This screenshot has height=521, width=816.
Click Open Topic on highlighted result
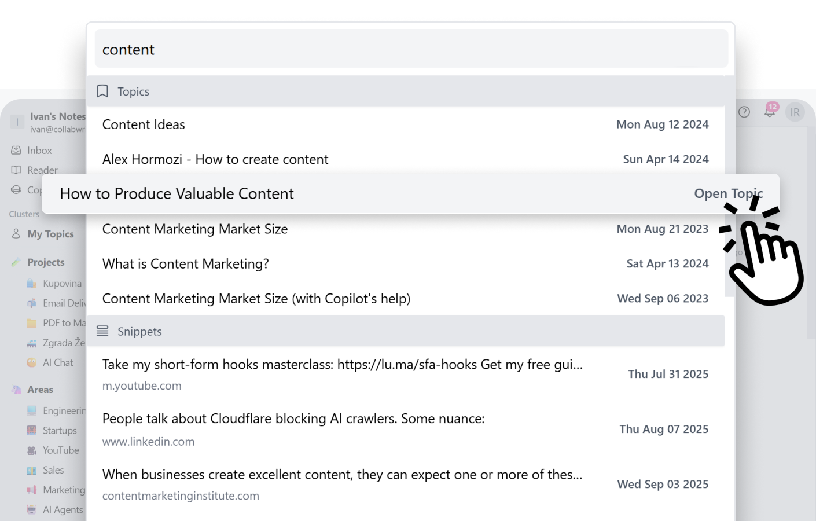pos(727,194)
